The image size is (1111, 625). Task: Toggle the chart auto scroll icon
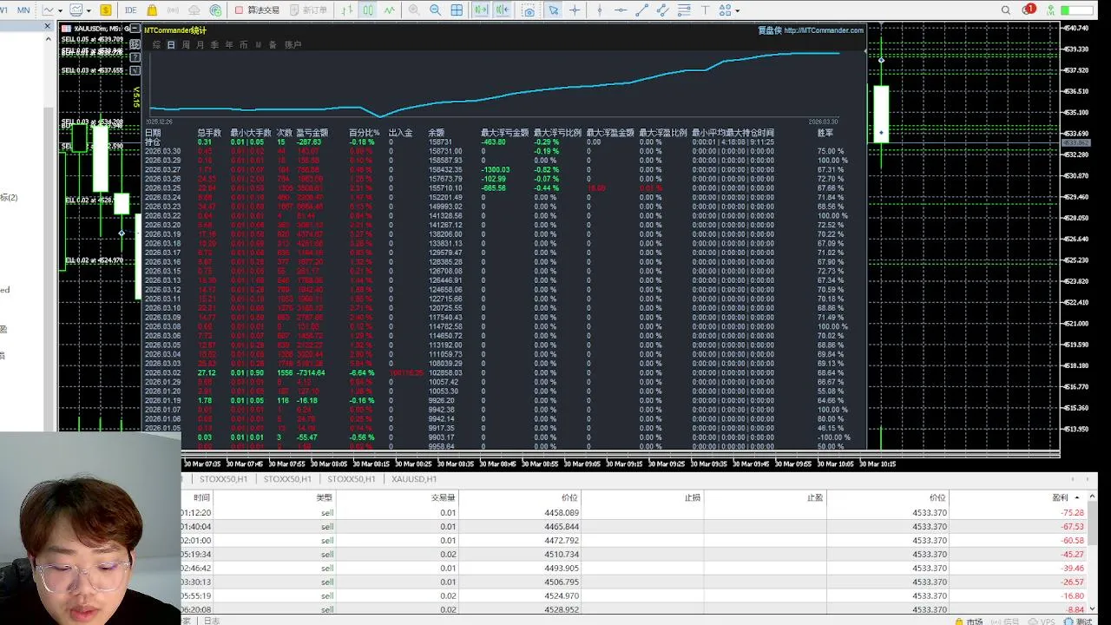pos(481,10)
